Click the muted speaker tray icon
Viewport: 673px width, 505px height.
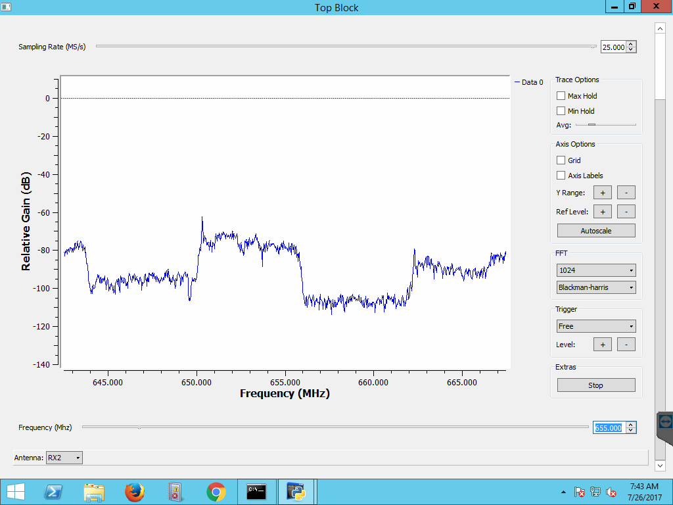pos(611,492)
